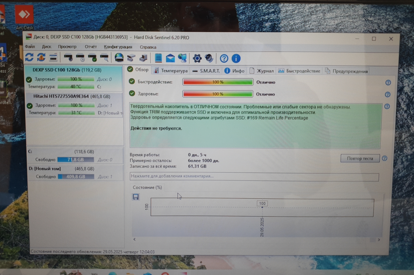
Task: Click the question mark help toolbar icon
Action: (x=224, y=59)
